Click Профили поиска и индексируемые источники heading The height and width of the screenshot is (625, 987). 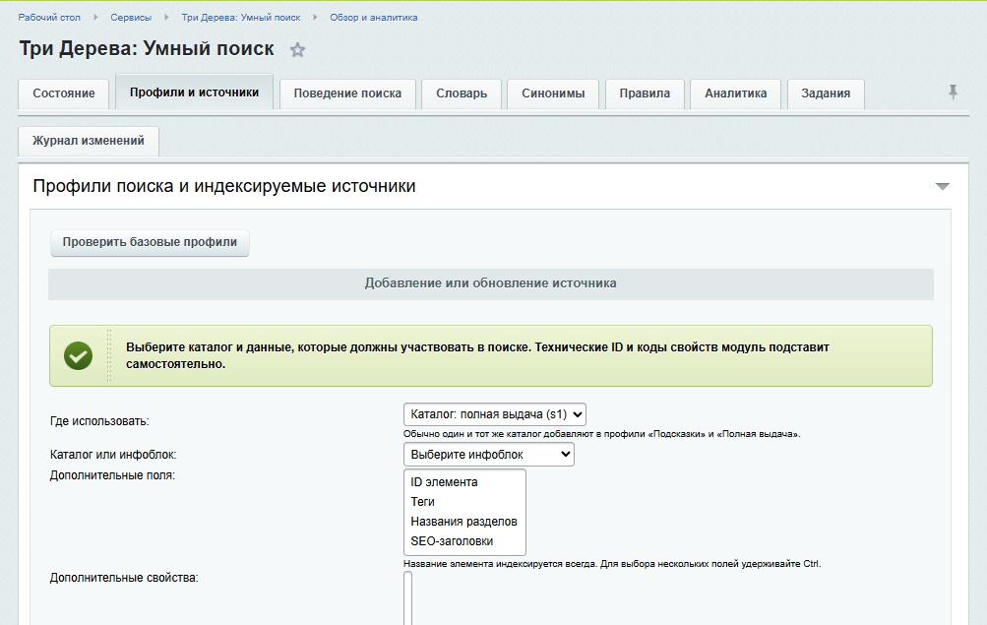pos(224,186)
